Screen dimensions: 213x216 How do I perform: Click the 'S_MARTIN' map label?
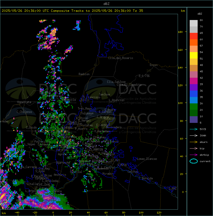point(97,150)
